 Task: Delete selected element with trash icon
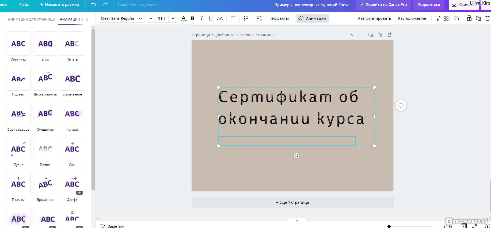[x=488, y=18]
